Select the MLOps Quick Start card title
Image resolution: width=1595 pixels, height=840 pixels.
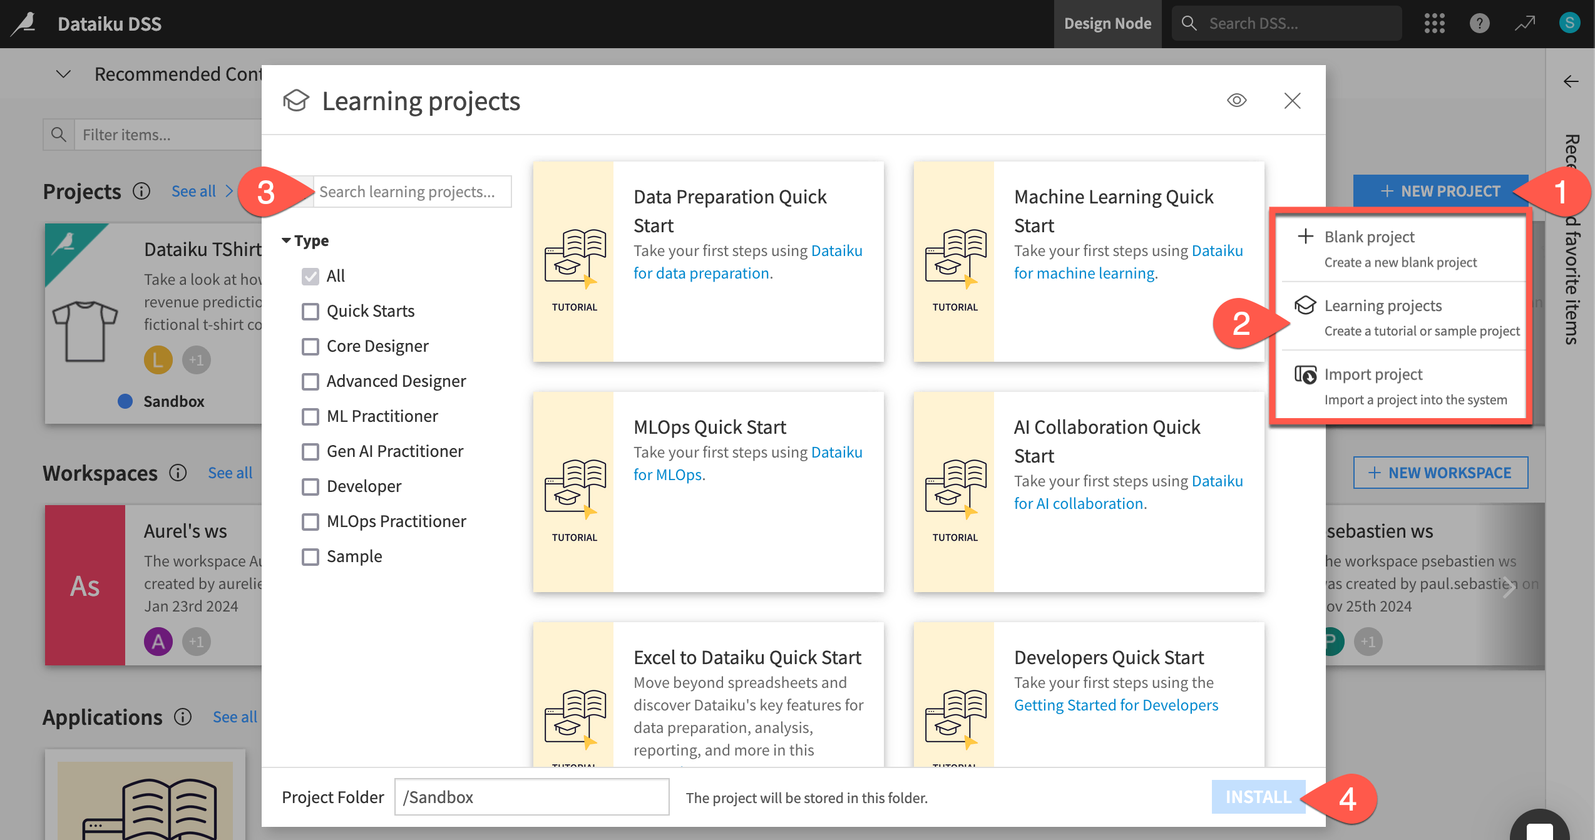click(x=710, y=427)
